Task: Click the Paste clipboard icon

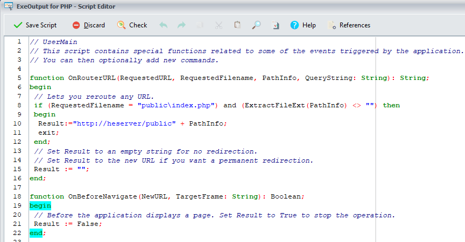Action: click(237, 25)
